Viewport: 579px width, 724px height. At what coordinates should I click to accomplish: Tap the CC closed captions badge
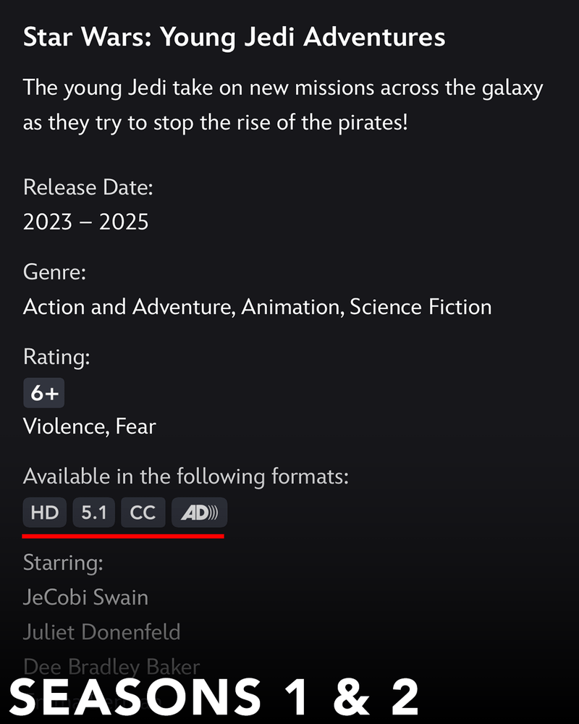pyautogui.click(x=143, y=513)
